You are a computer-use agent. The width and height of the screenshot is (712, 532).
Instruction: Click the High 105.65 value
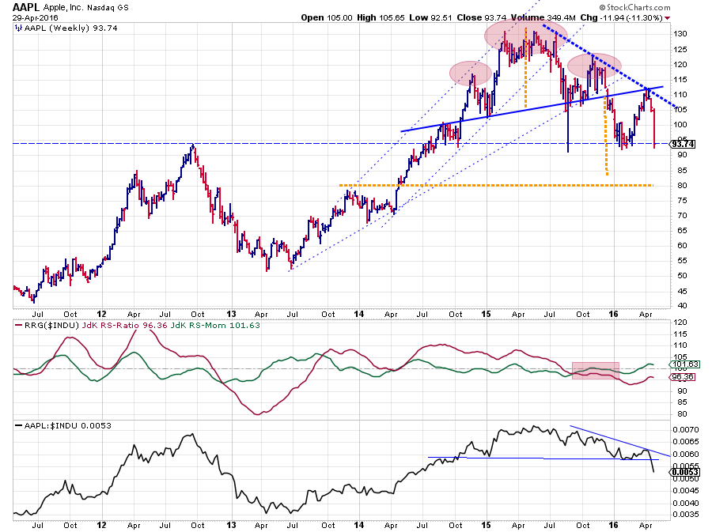tap(381, 17)
